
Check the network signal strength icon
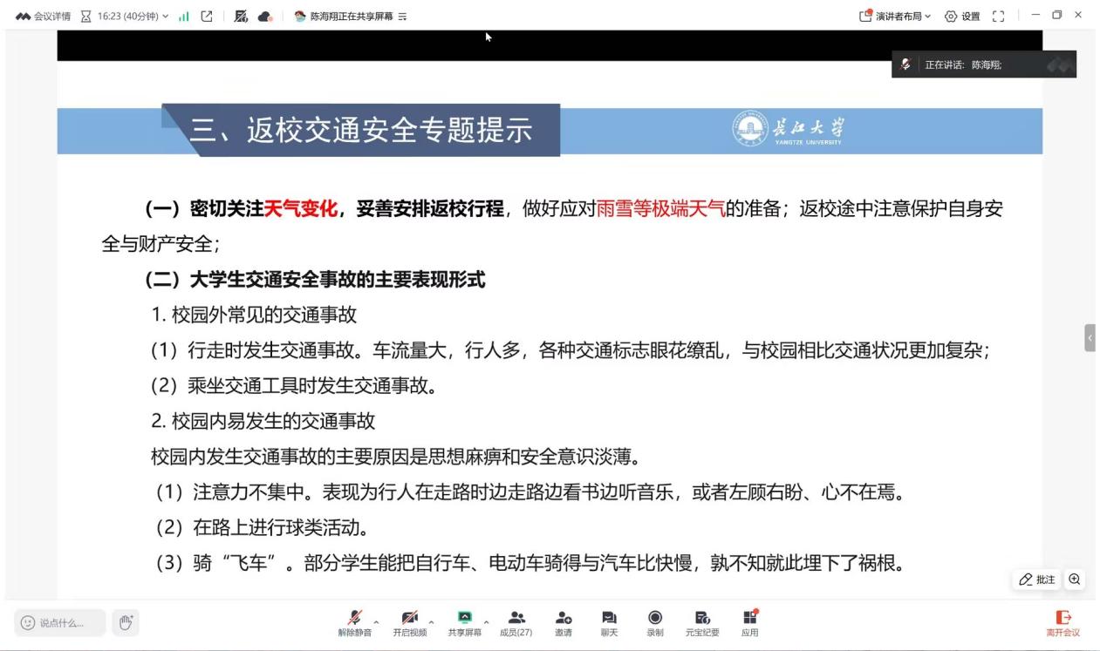[183, 16]
